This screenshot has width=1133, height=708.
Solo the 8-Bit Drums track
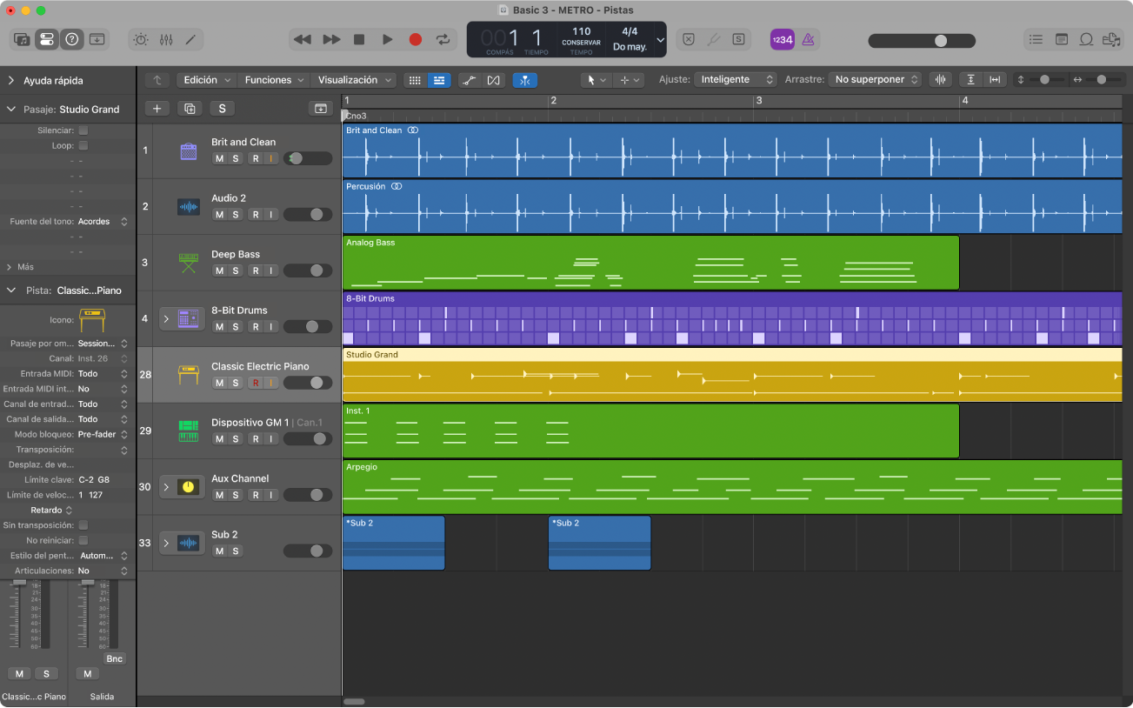(x=234, y=326)
